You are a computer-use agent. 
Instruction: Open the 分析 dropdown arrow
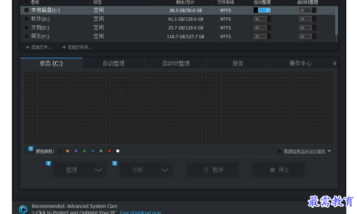click(164, 170)
